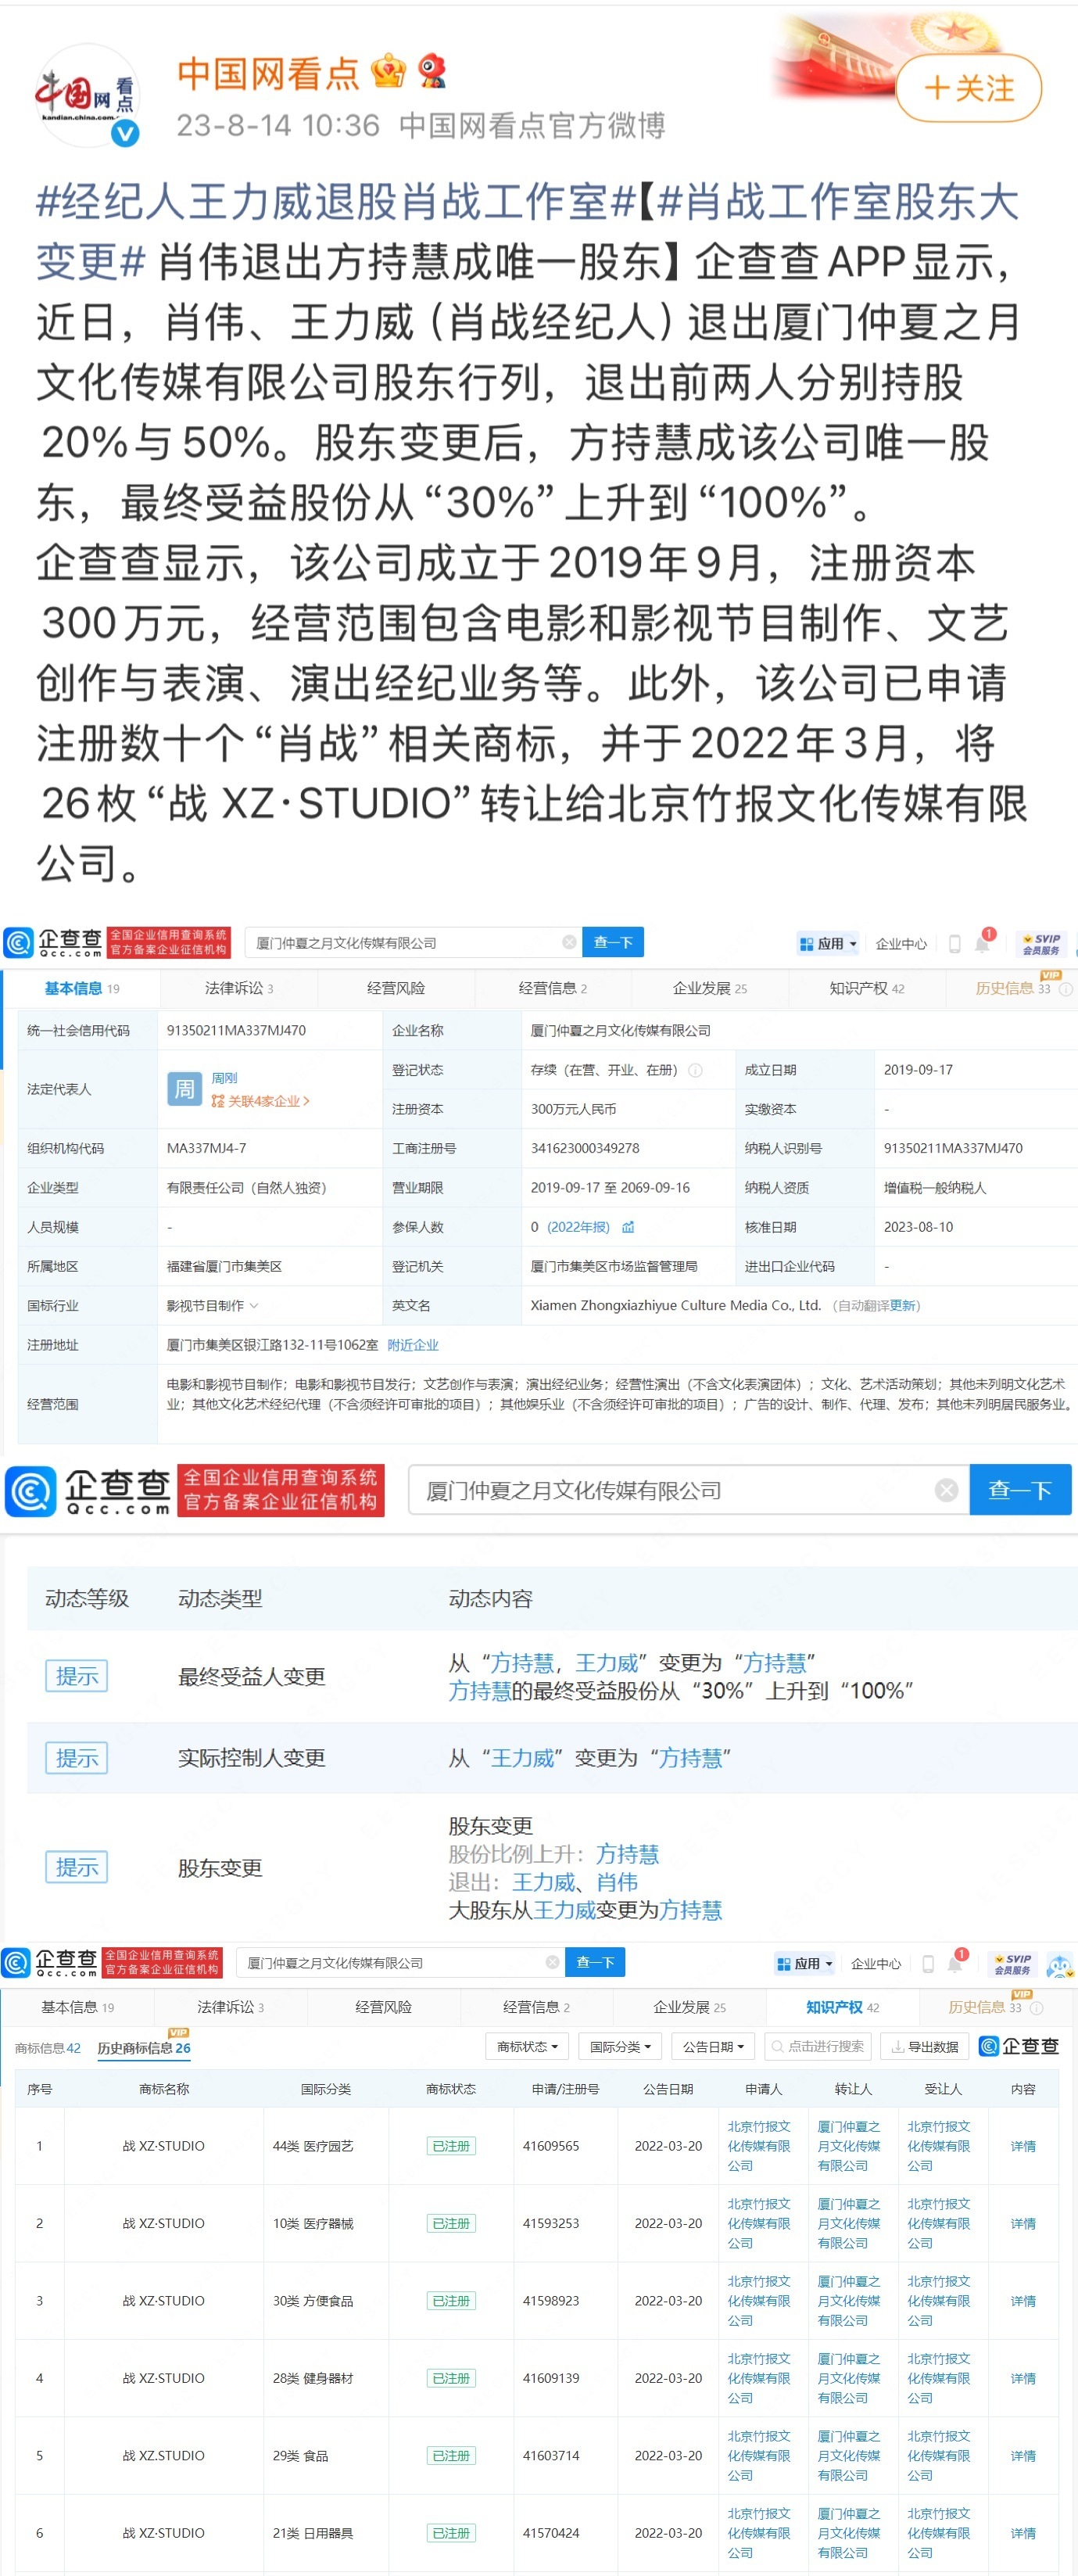This screenshot has height=2576, width=1078.
Task: Open 王力威 link in 实际控制人变更 row
Action: [523, 1758]
